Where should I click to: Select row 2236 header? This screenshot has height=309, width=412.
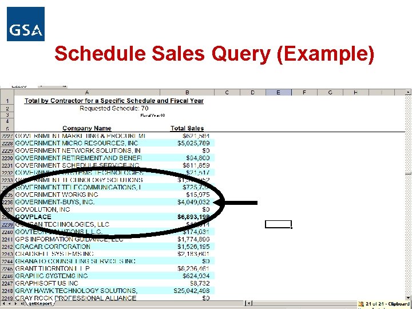click(x=7, y=202)
